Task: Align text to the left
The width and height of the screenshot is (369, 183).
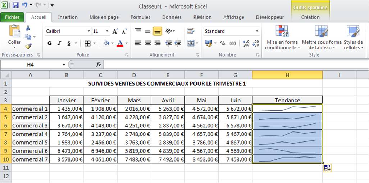Action: click(138, 43)
